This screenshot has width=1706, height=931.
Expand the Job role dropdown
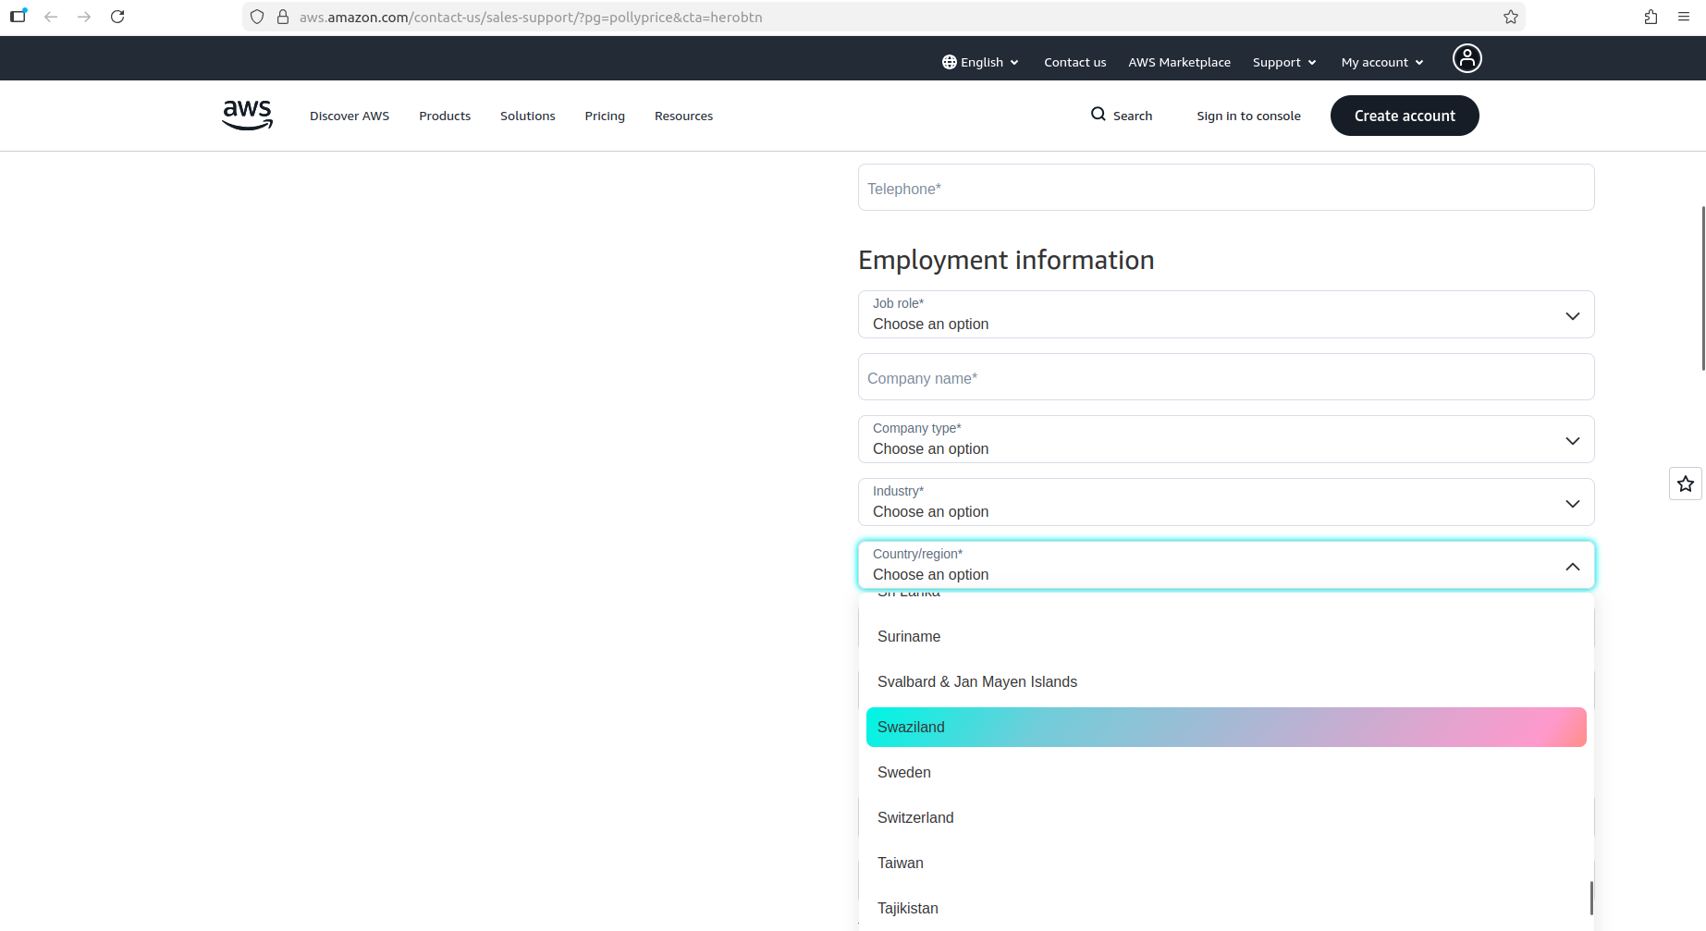click(x=1225, y=314)
